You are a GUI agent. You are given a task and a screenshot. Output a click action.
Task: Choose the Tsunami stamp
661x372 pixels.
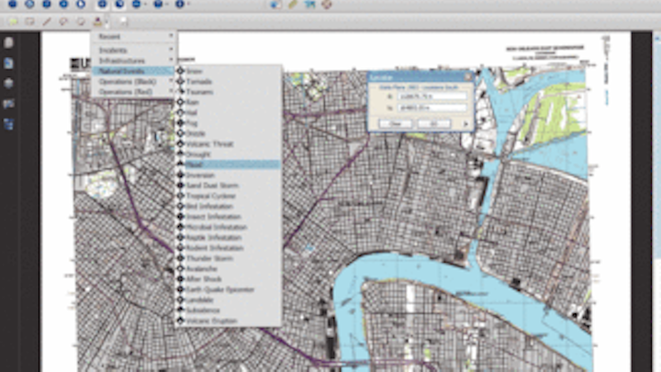[228, 92]
